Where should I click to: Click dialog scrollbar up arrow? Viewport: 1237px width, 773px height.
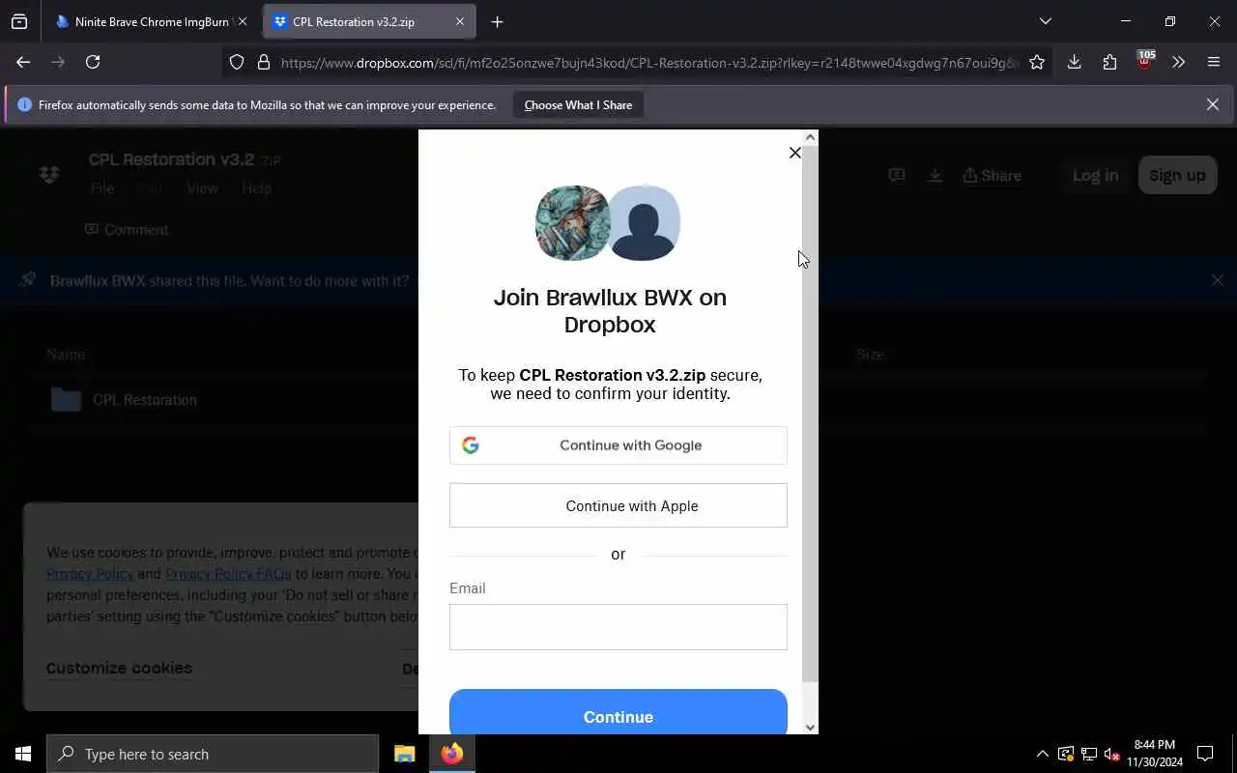point(811,137)
